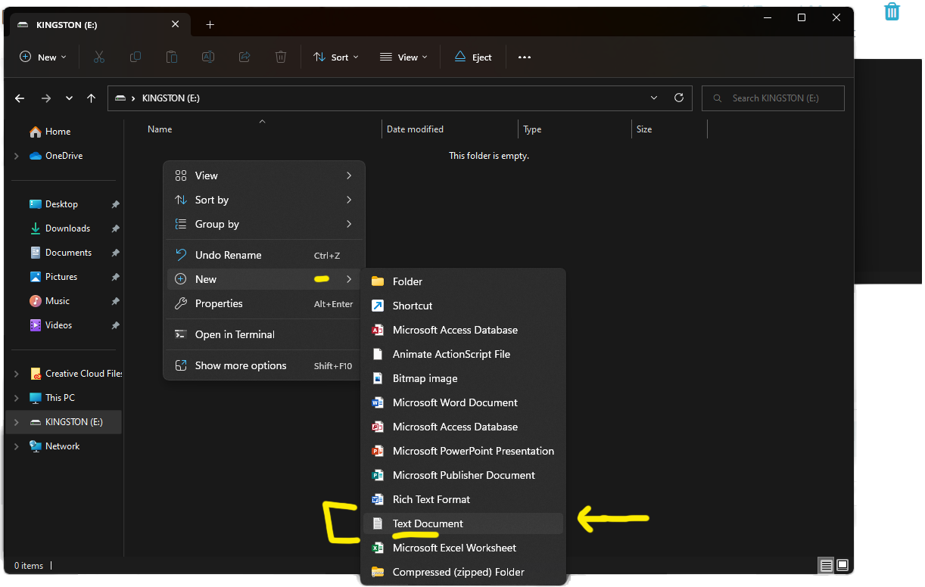The height and width of the screenshot is (587, 925).
Task: Click the Rename icon in toolbar
Action: click(208, 57)
